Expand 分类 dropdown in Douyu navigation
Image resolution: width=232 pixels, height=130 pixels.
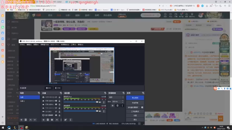[x=68, y=15]
